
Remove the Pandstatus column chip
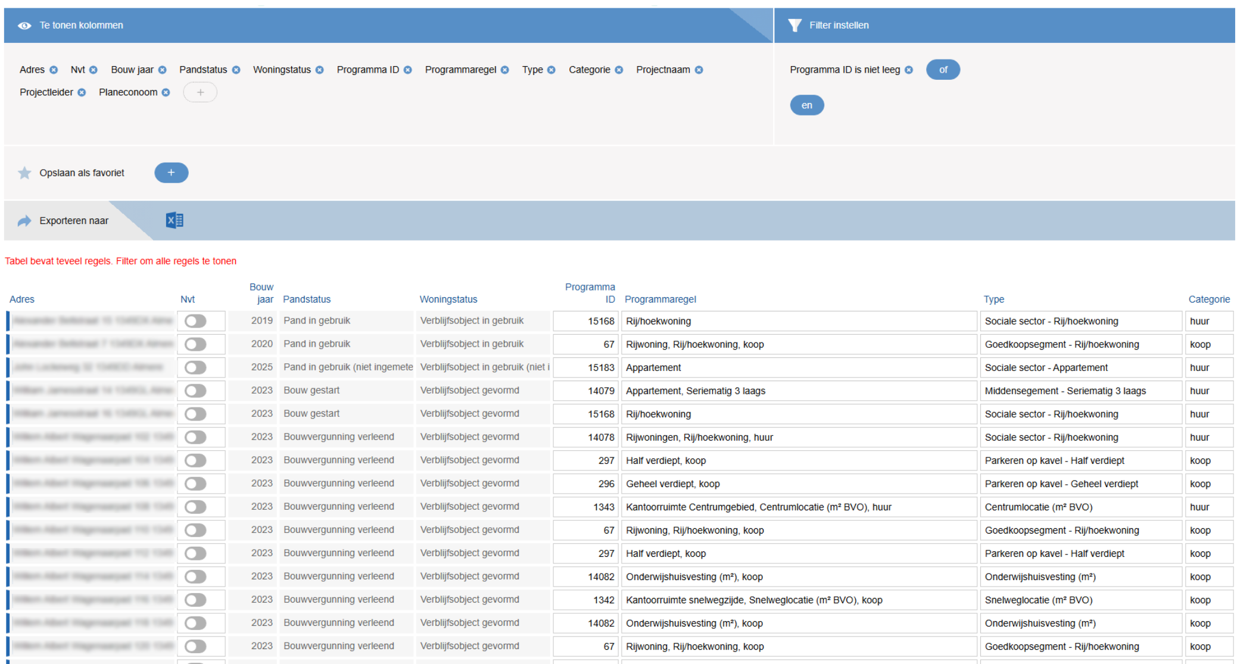click(x=236, y=70)
